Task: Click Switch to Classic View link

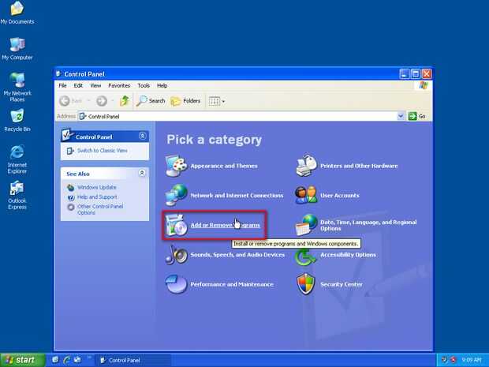Action: tap(103, 151)
